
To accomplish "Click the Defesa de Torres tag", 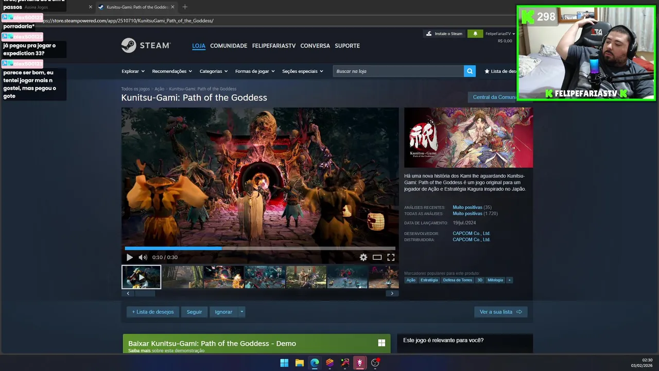I will 457,280.
